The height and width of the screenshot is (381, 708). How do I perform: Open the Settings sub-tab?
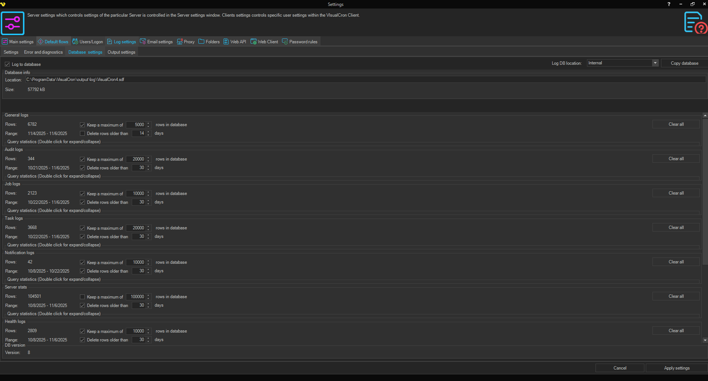point(11,52)
